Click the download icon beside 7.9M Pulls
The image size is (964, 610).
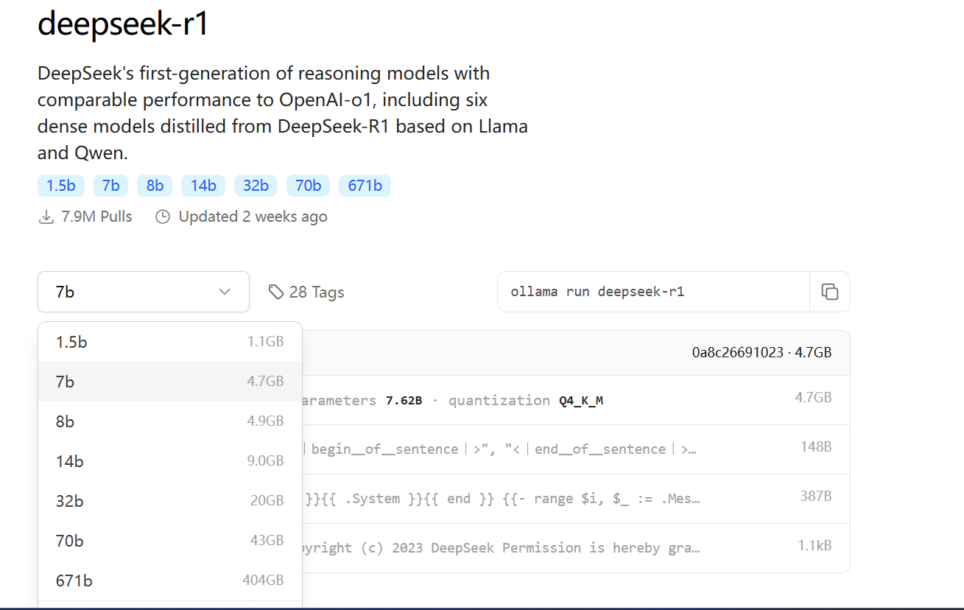tap(45, 216)
